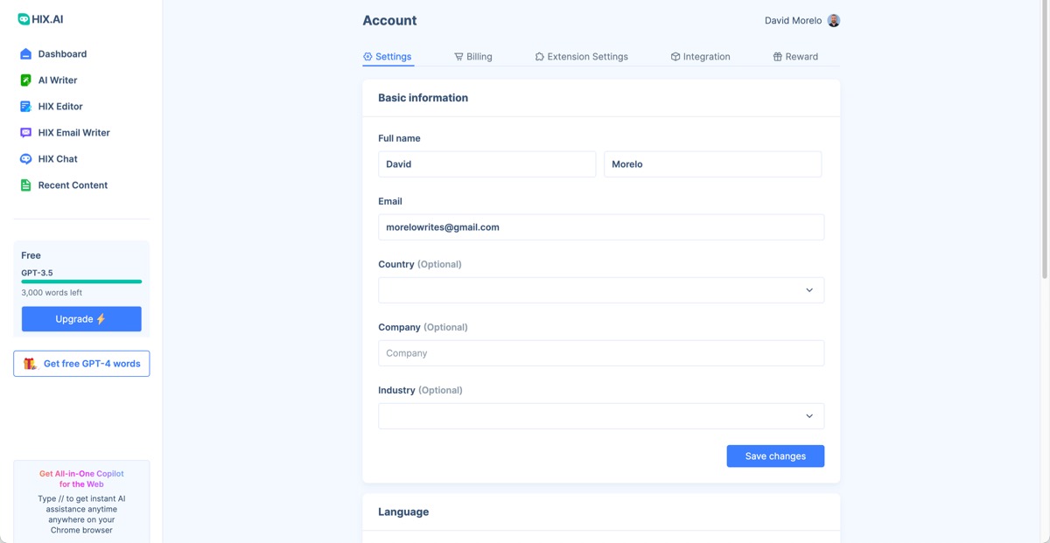Screen dimensions: 1050x543
Task: Expand the Industry dropdown
Action: [x=601, y=416]
